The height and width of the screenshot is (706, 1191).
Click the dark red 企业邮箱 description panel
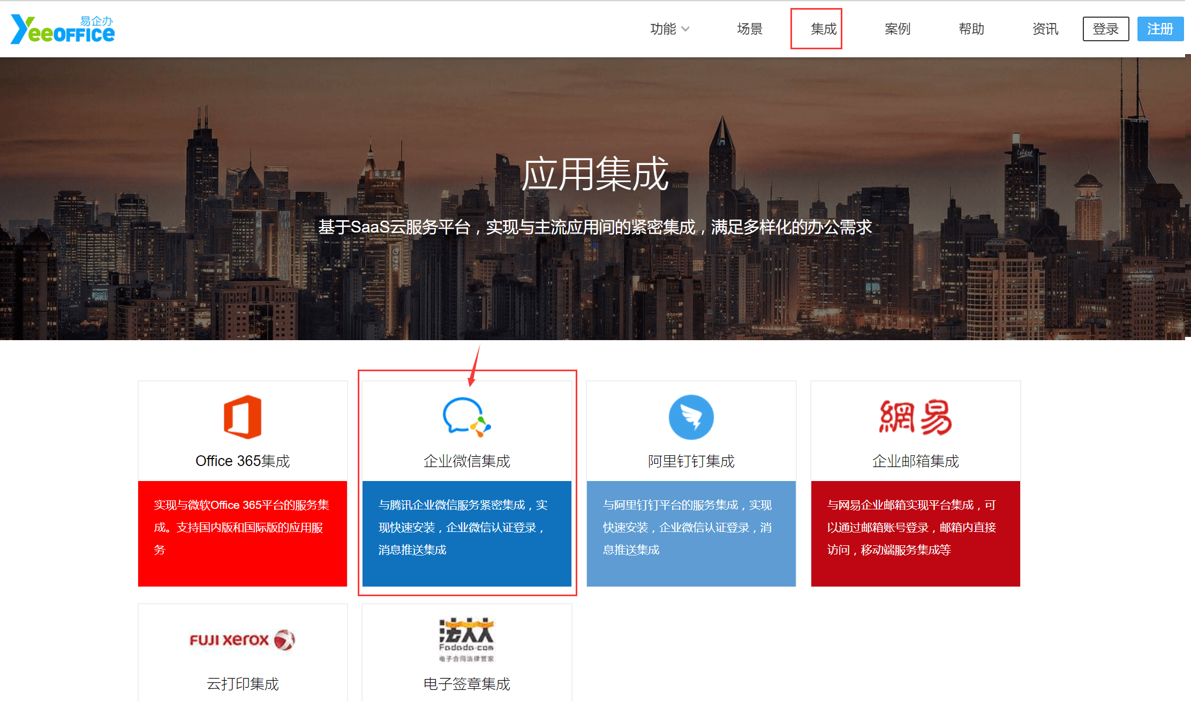pyautogui.click(x=915, y=534)
